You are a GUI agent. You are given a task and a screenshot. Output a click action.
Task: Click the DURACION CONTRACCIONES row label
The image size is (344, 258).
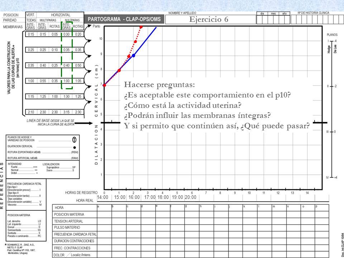[x=74, y=241]
